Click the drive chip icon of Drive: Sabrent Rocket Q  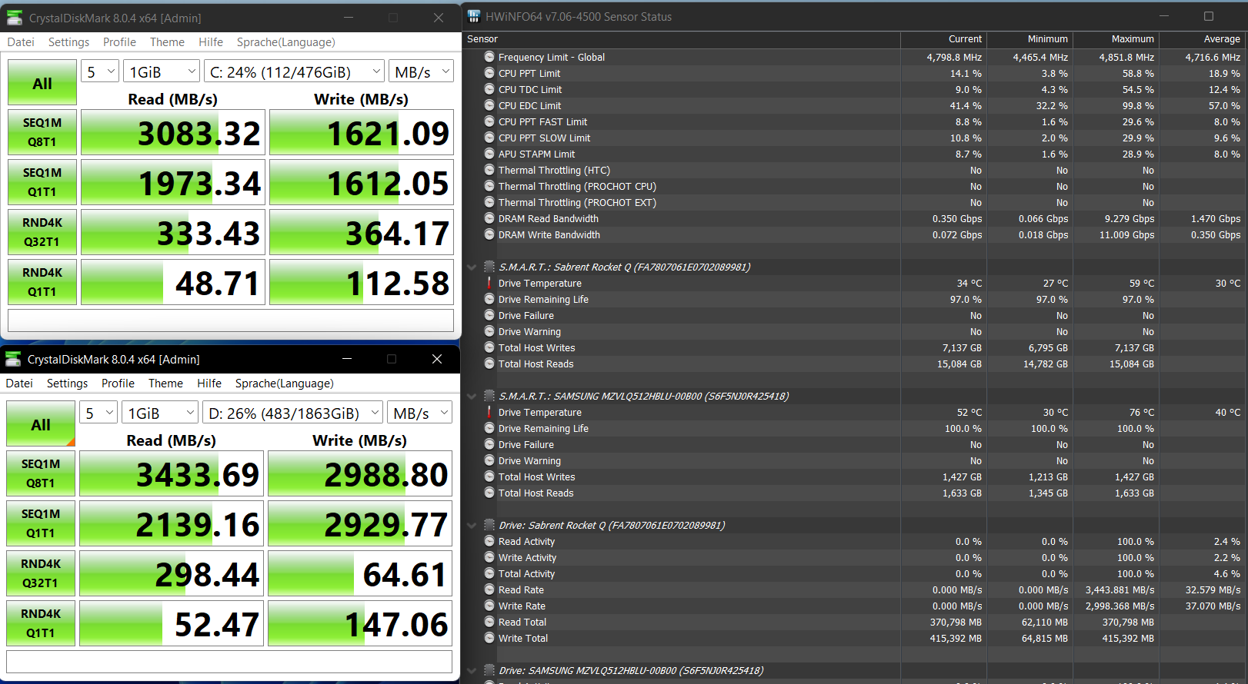click(x=489, y=525)
